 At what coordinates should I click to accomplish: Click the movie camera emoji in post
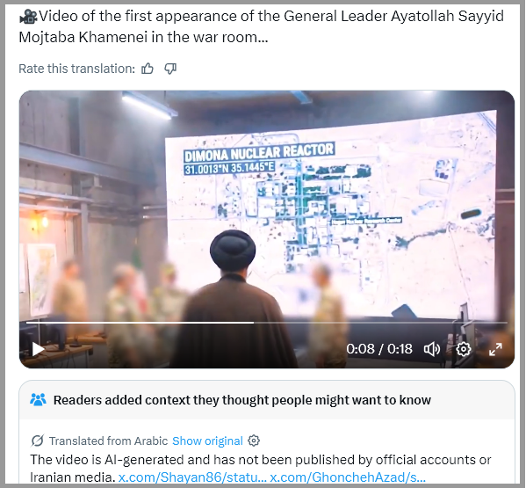pos(28,16)
